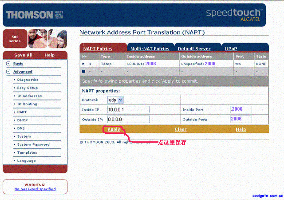
Task: Click the SpeedTouch Alcatel logo
Action: click(x=233, y=15)
